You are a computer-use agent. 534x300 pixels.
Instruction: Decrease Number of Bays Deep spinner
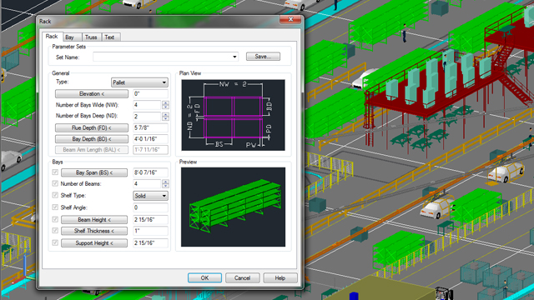[x=165, y=118]
